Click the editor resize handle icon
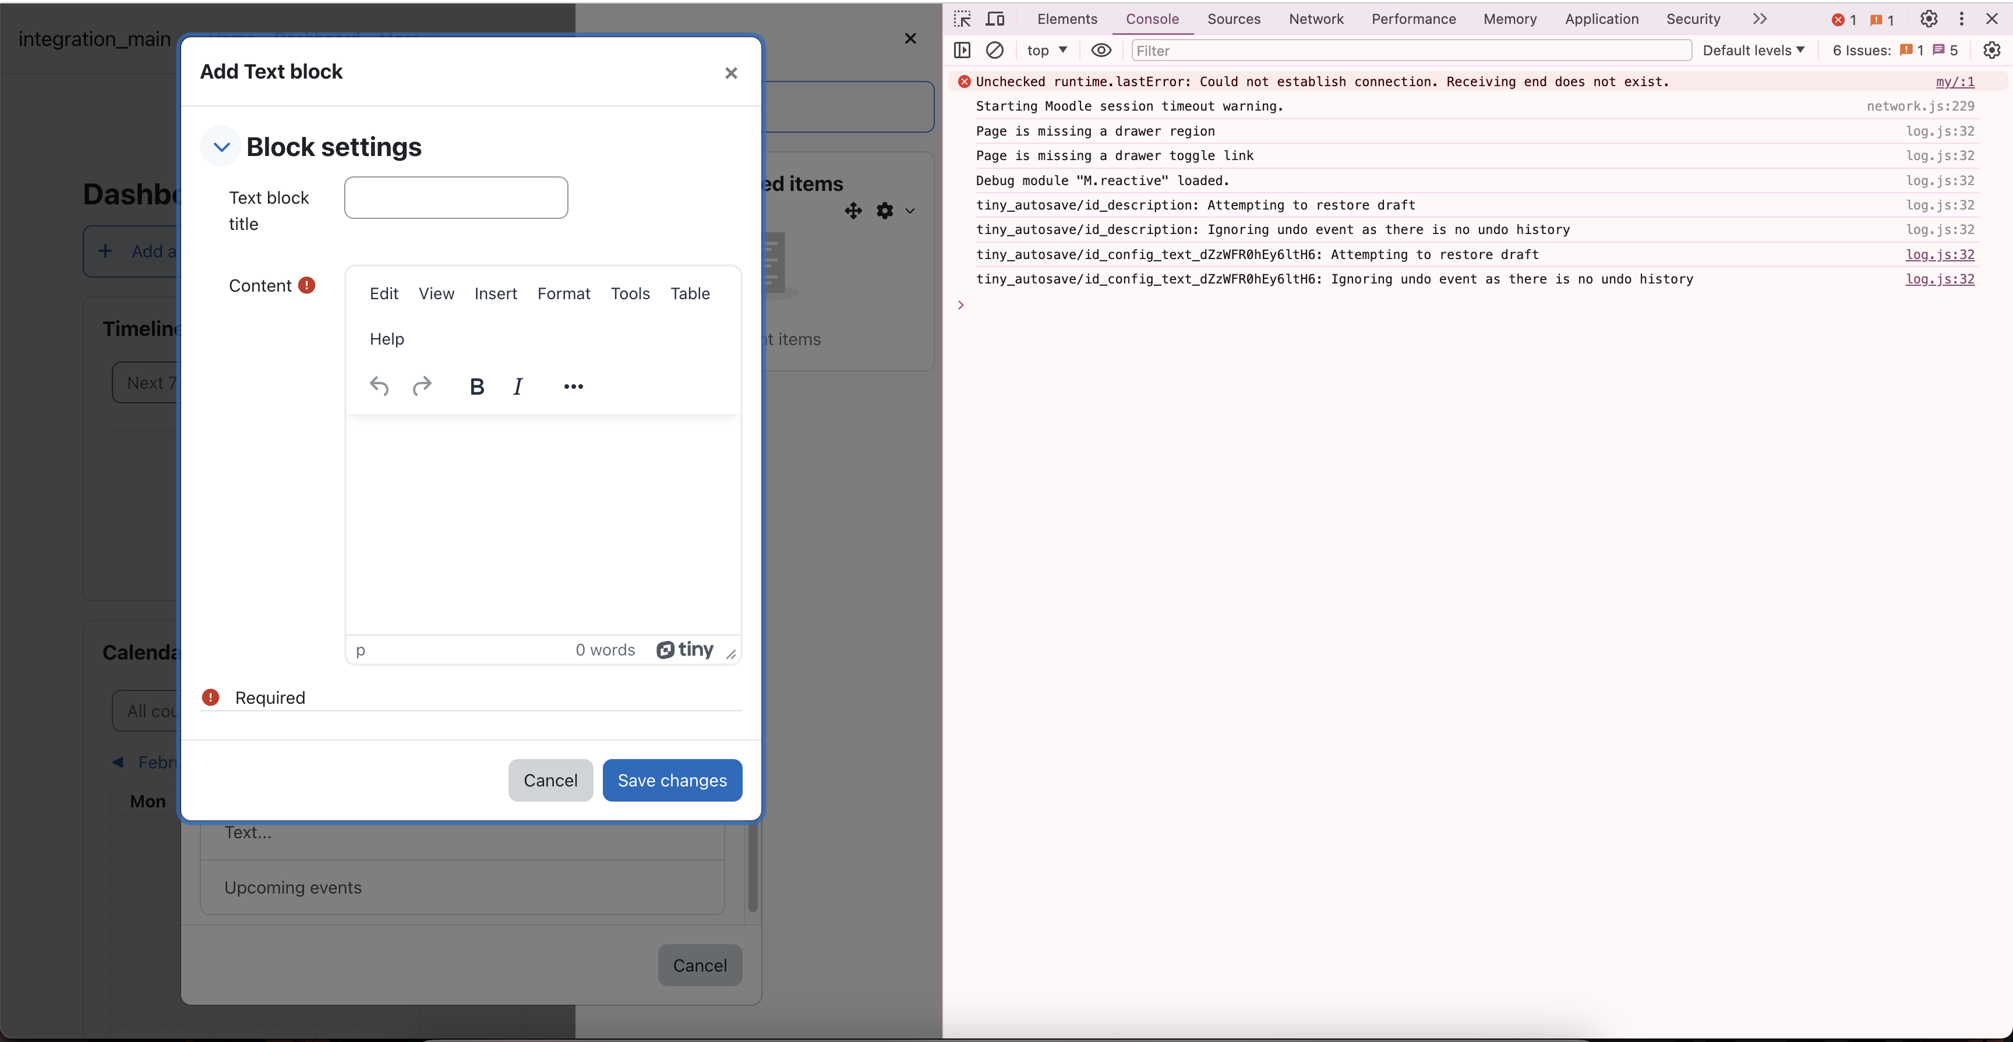 pos(730,654)
